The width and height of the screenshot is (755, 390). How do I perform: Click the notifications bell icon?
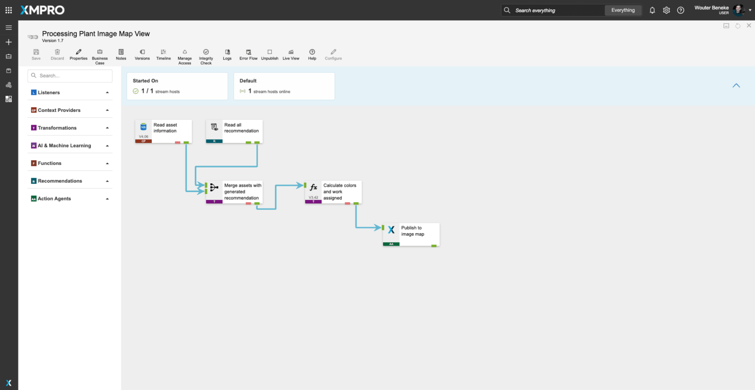(652, 10)
